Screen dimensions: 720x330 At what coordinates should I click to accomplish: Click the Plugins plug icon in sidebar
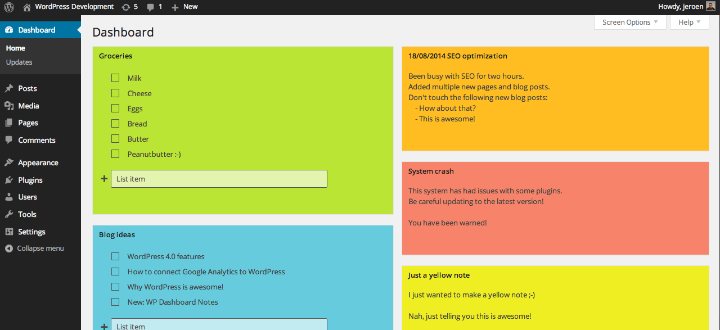coord(9,180)
